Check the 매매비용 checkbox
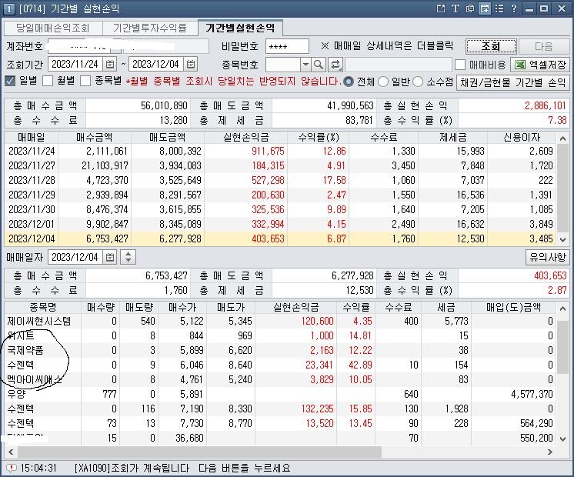The width and height of the screenshot is (574, 477). (460, 65)
